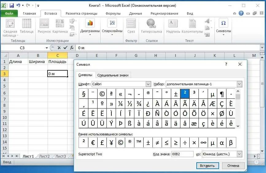Open the Символы omega icon
266x173 pixels.
tap(223, 27)
